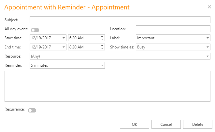Toggle the All day event switch
Screen dimensions: 215x132
(35, 30)
